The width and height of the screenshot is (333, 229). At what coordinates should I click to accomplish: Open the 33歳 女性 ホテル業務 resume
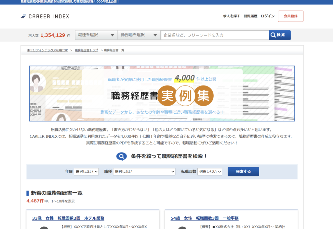point(68,218)
